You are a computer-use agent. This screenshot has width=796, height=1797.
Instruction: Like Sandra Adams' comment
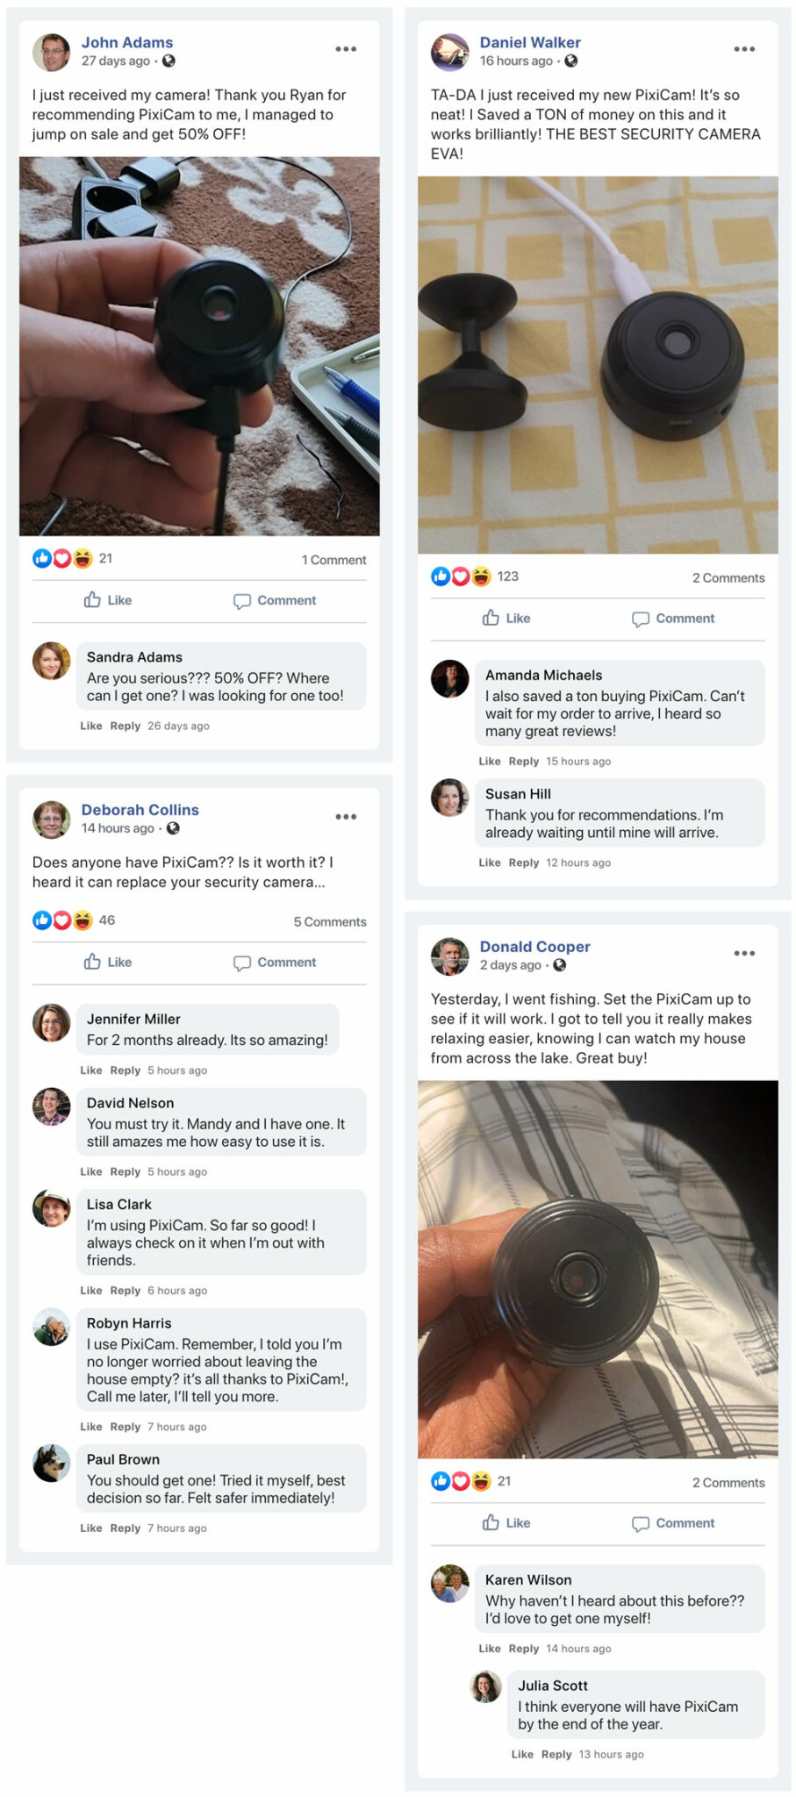click(x=90, y=726)
